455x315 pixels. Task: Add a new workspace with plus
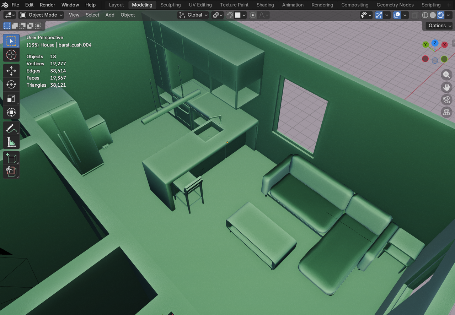coord(449,5)
